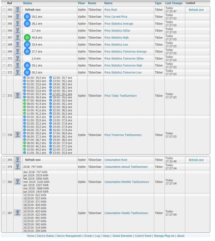The width and height of the screenshot is (215, 241).
Task: Open the Price Root device link
Action: point(111,10)
